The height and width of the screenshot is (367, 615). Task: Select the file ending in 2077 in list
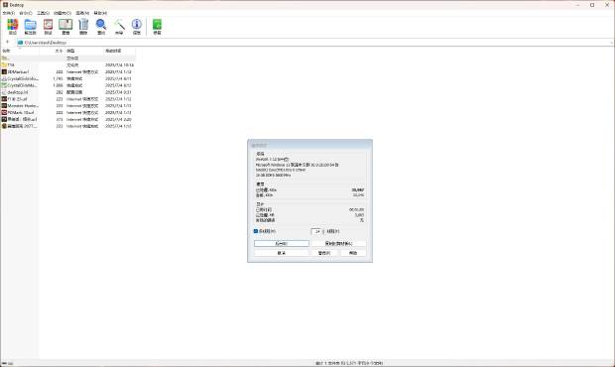[x=23, y=126]
